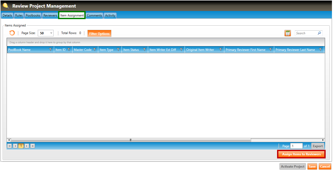This screenshot has height=171, width=333.
Task: Open filter for PoolBook Name column
Action: [50, 49]
